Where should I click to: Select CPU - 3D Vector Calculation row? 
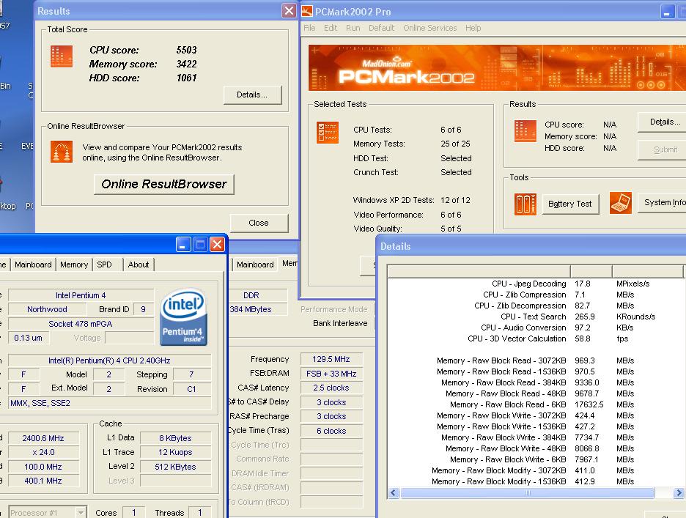pyautogui.click(x=534, y=338)
